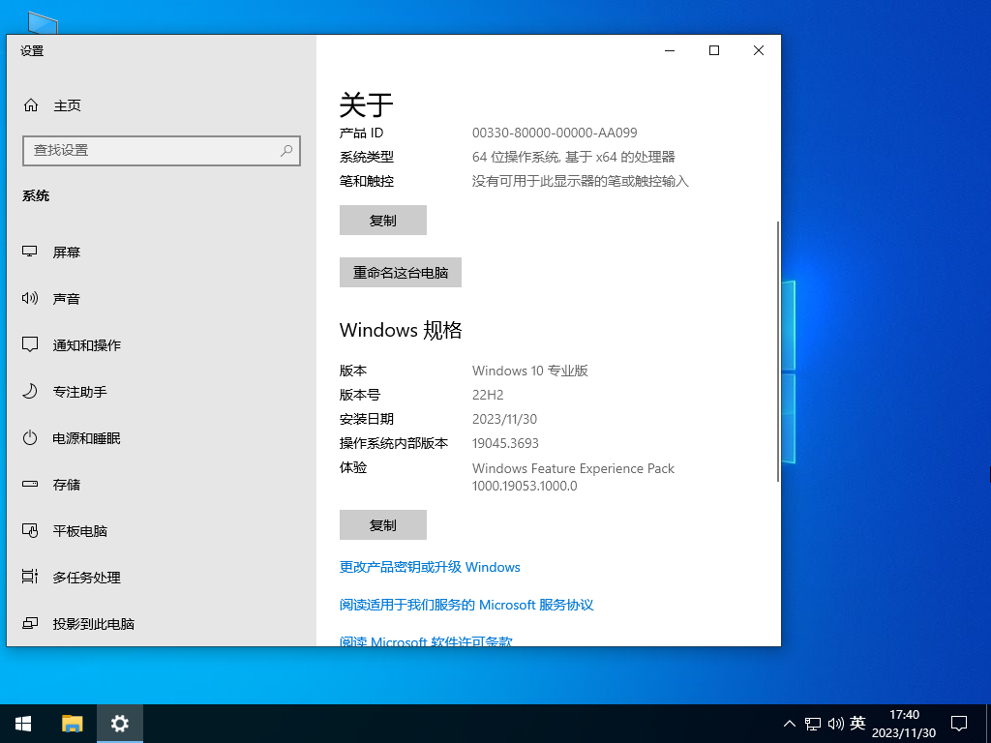991x743 pixels.
Task: Click the volume icon in the tray
Action: 836,723
